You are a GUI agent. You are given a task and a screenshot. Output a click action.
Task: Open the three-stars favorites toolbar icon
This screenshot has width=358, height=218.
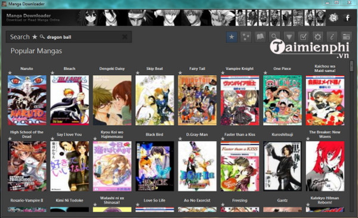(246, 37)
